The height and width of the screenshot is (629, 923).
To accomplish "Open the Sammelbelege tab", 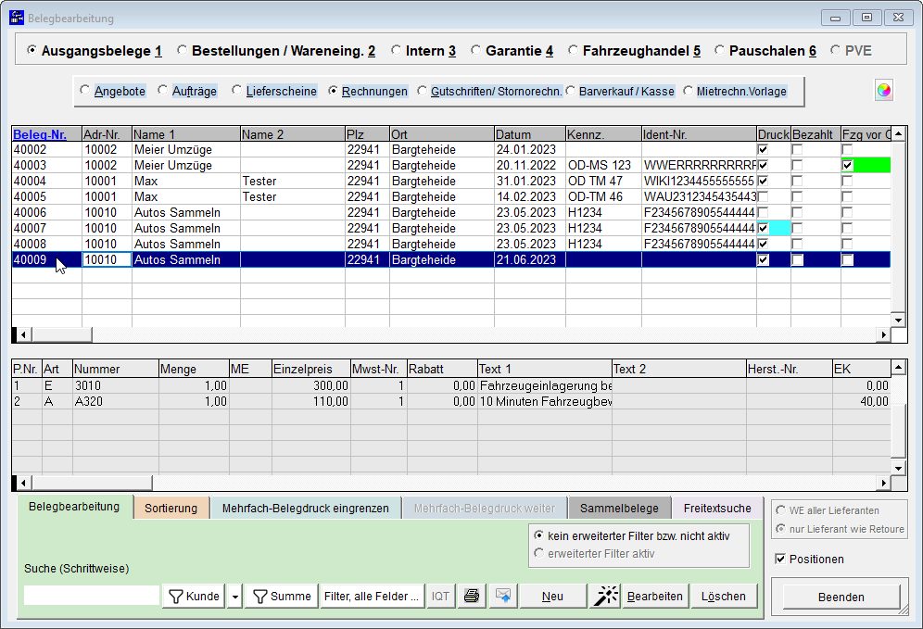I will point(619,508).
